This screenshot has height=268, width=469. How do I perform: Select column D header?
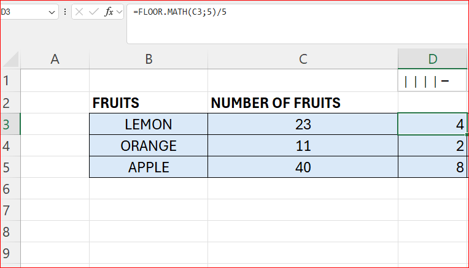click(x=433, y=59)
